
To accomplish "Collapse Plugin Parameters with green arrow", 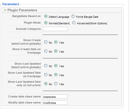I will (x=5, y=10).
